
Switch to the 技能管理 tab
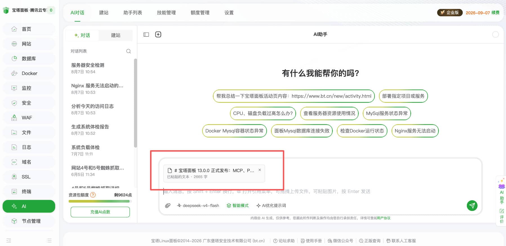[x=166, y=13]
